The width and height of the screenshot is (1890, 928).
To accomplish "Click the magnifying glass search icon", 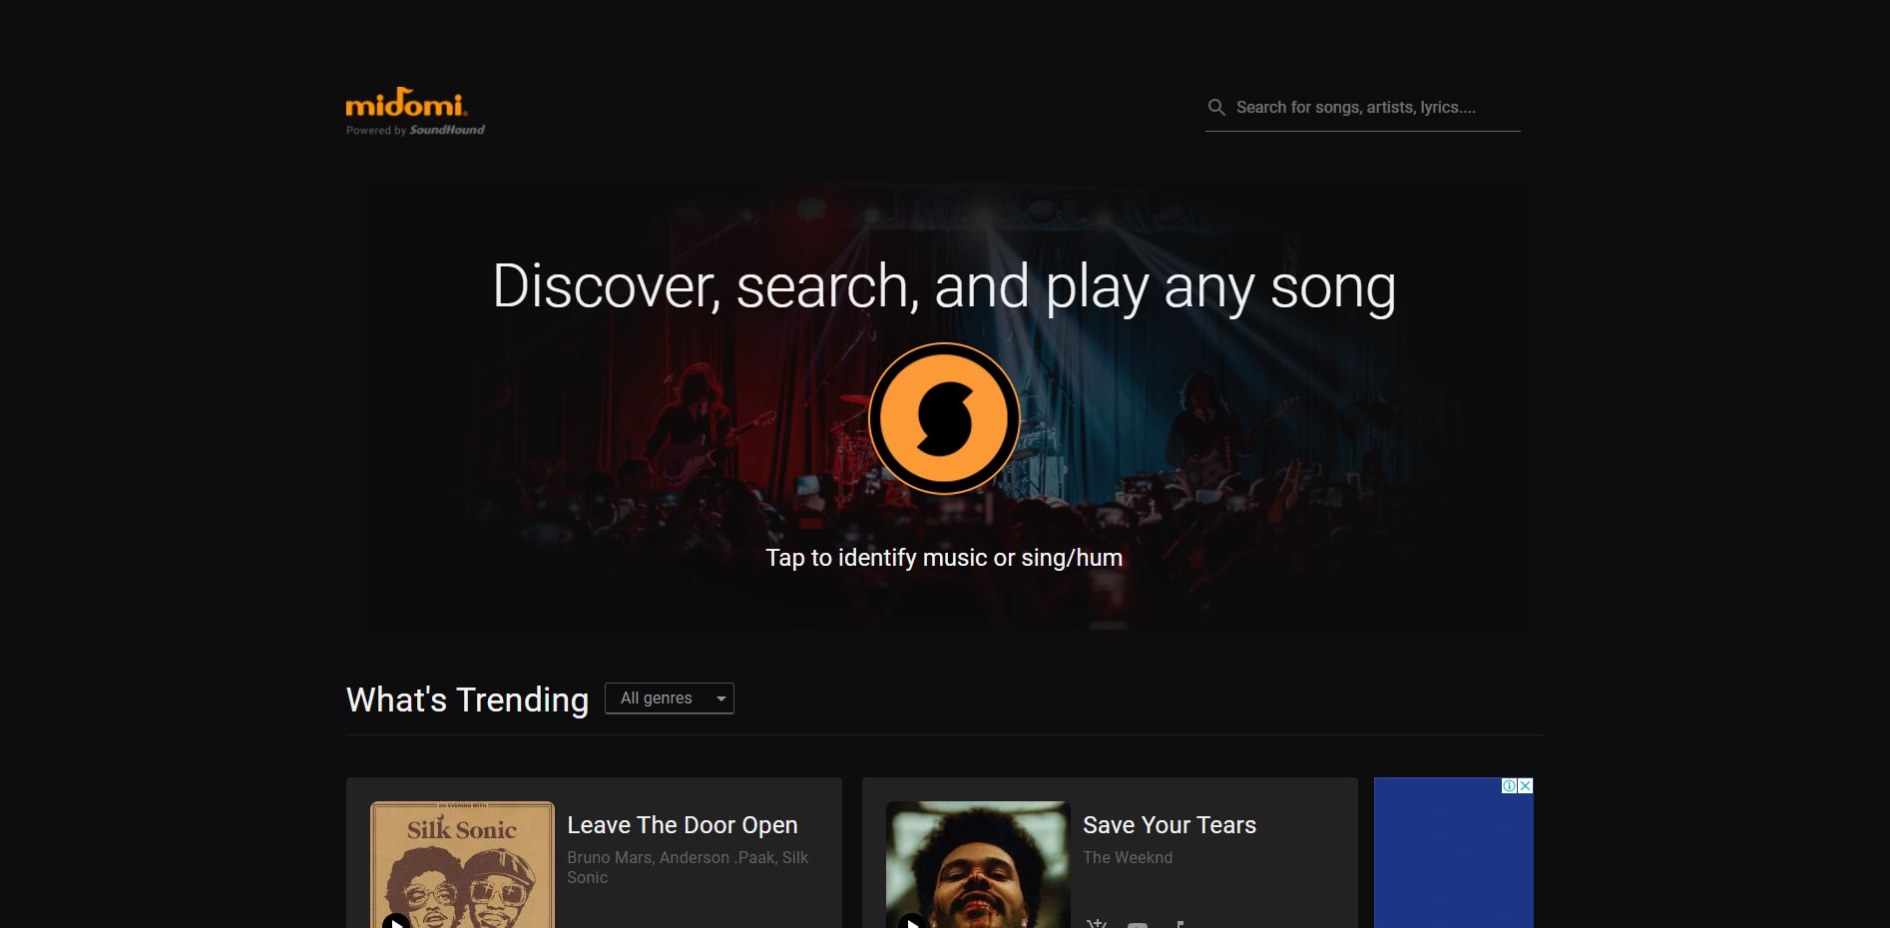I will tap(1216, 108).
